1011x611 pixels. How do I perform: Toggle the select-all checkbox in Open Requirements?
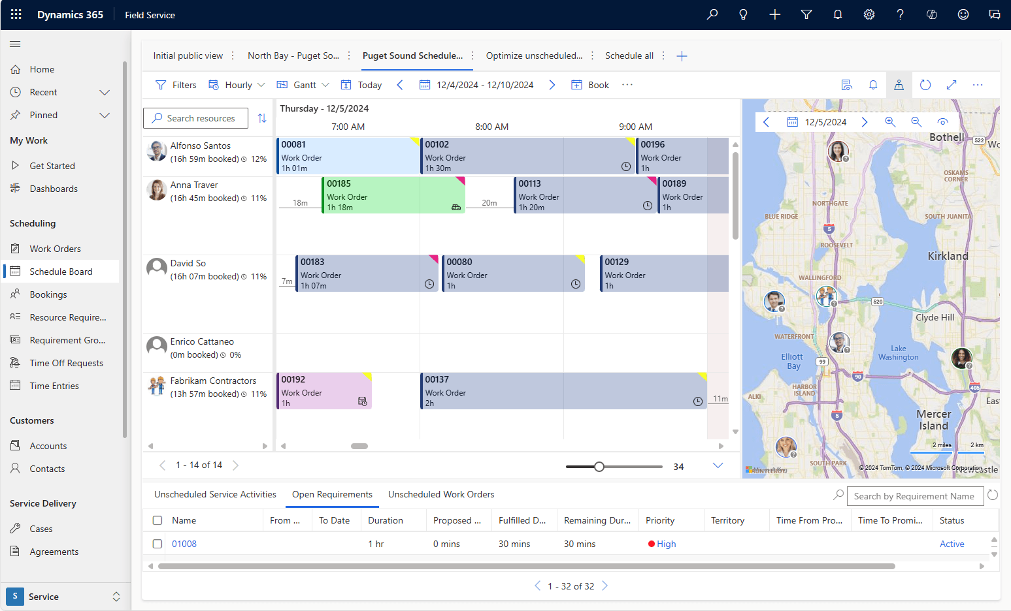click(157, 520)
